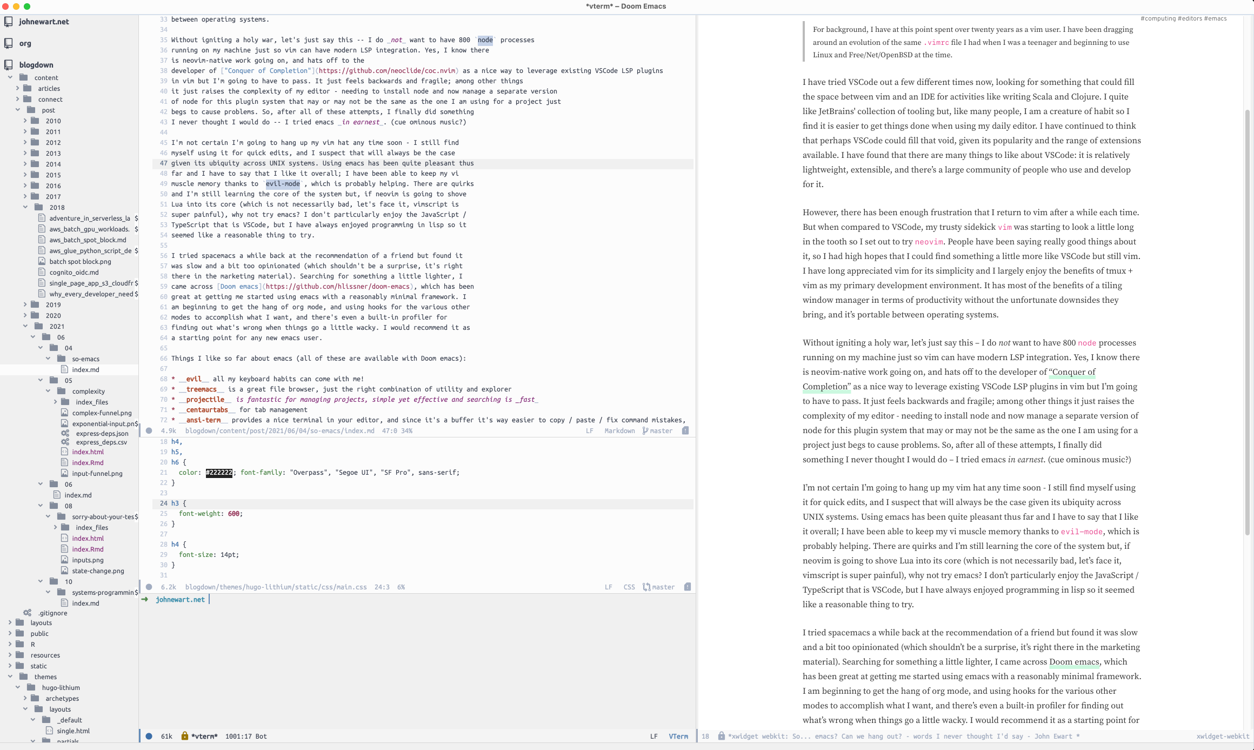Click the doom-emacs GitHub URL in markdown
This screenshot has width=1254, height=750.
pos(337,287)
